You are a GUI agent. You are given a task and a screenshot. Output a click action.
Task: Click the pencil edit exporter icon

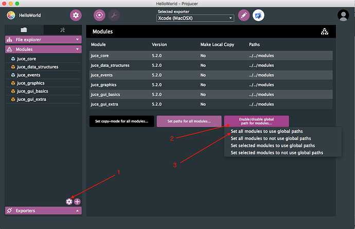[244, 15]
